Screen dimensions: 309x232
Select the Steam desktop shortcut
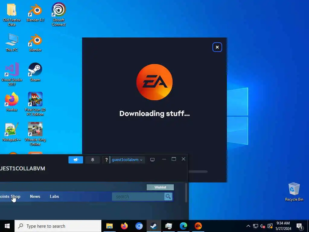[x=35, y=72]
